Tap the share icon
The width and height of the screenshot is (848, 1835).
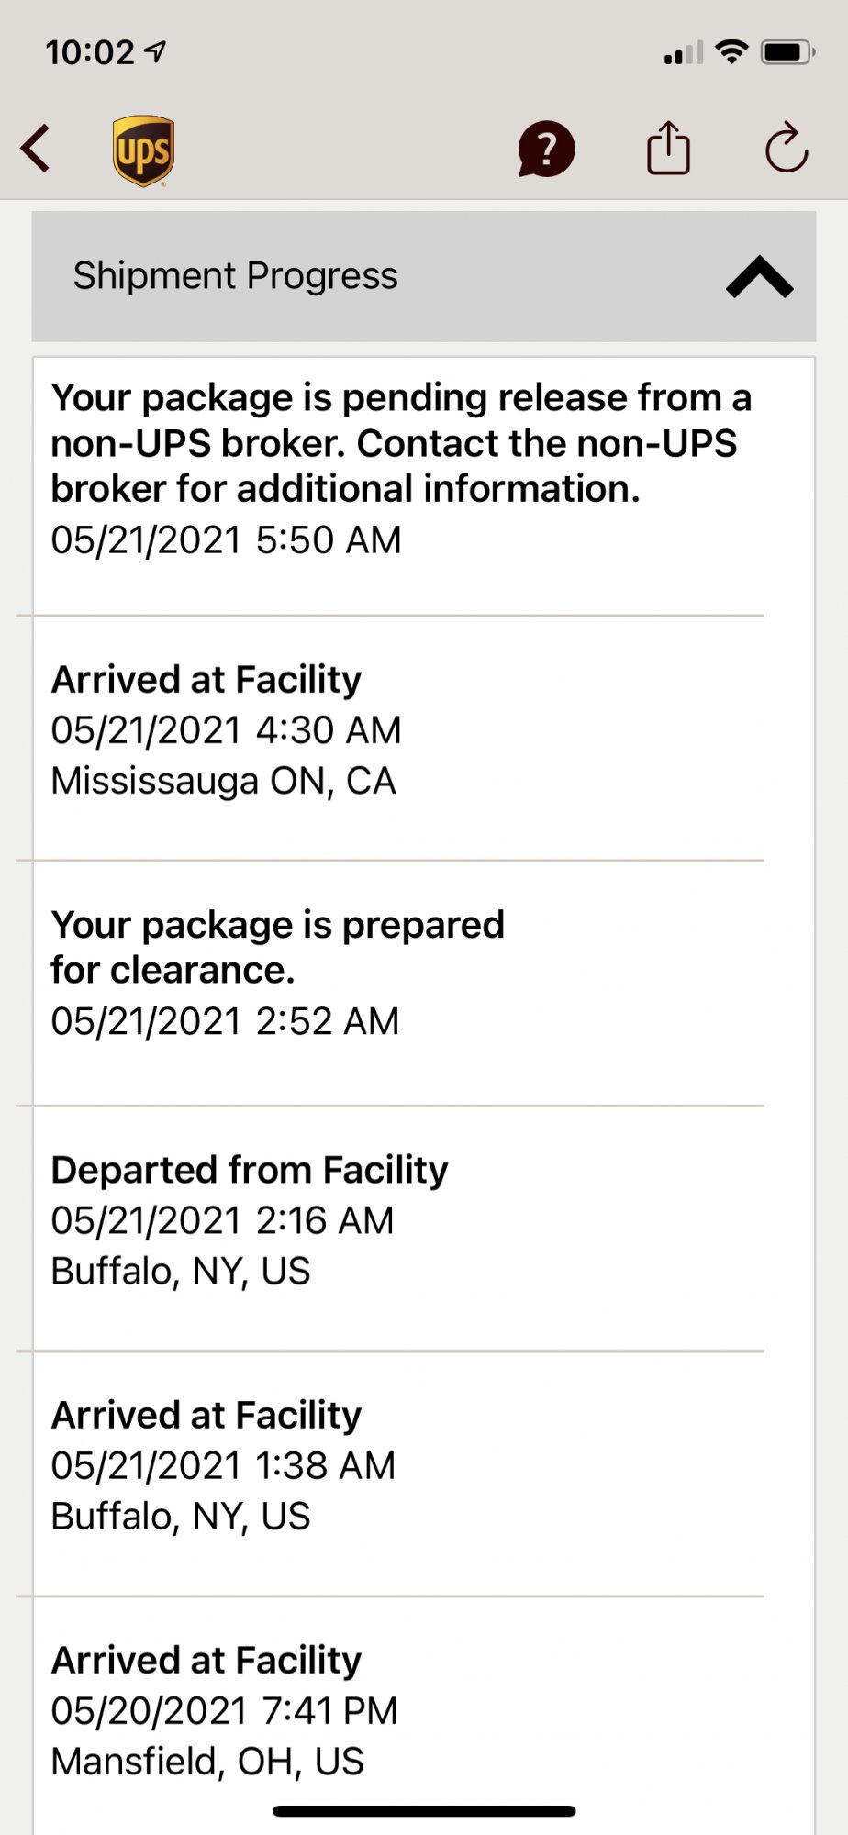pyautogui.click(x=668, y=149)
